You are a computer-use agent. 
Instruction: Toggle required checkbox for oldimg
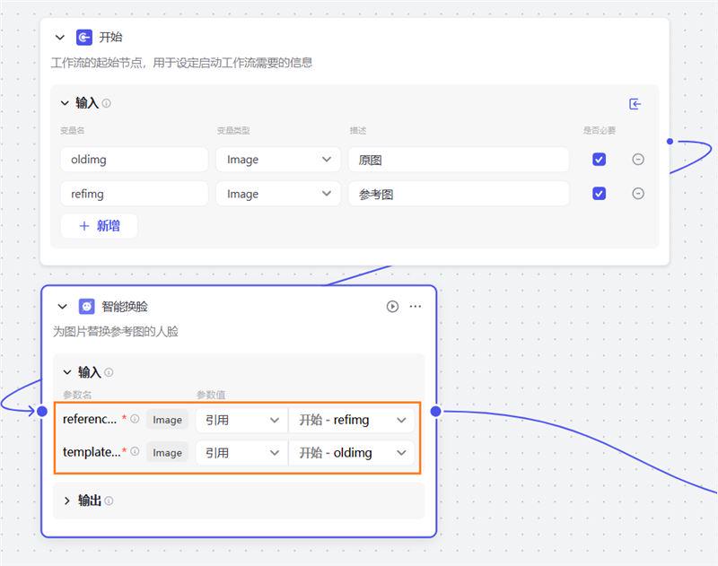click(599, 160)
